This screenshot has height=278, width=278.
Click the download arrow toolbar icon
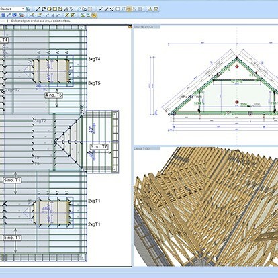point(150,9)
